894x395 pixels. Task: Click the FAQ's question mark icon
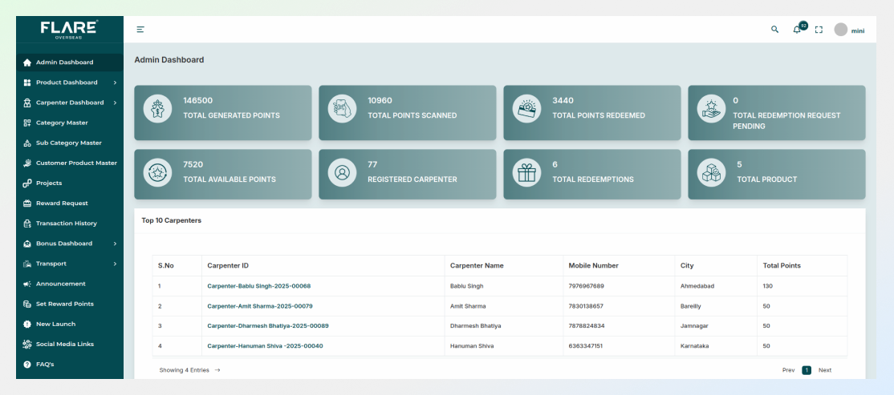pos(26,365)
